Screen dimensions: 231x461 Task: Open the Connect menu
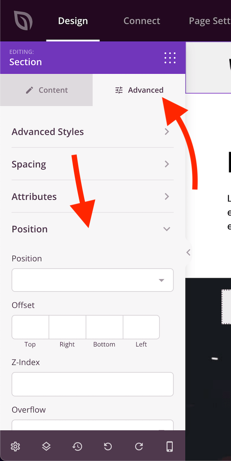tap(142, 20)
